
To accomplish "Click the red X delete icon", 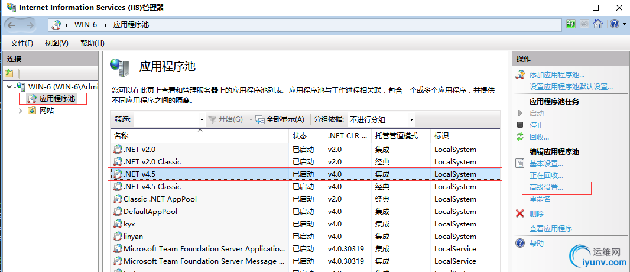I will pyautogui.click(x=520, y=213).
